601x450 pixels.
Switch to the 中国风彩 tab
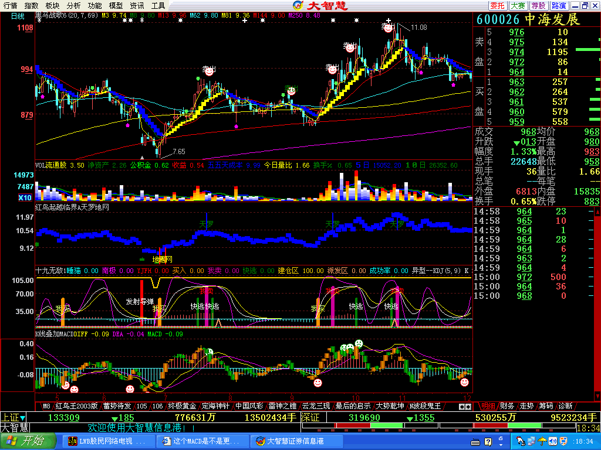pos(249,406)
